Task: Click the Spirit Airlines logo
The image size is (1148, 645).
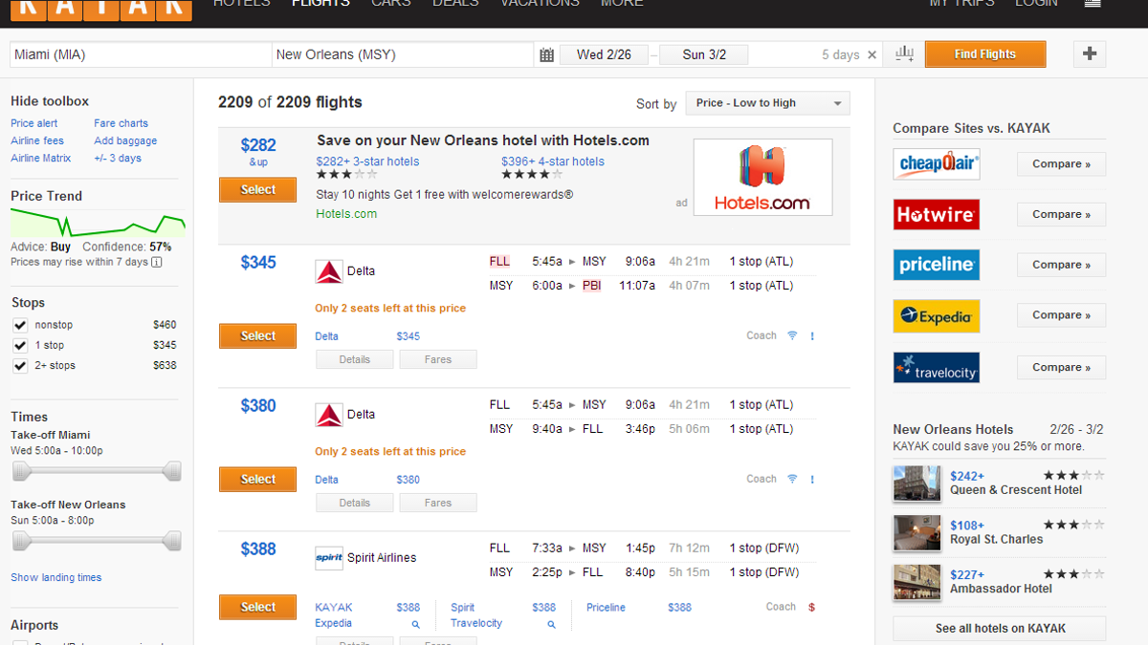Action: click(328, 558)
